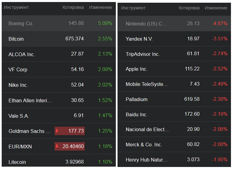Sort by left Изменение column header
233x169 pixels.
click(101, 7)
